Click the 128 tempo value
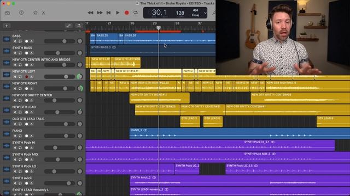The width and height of the screenshot is (350, 196). pos(180,13)
